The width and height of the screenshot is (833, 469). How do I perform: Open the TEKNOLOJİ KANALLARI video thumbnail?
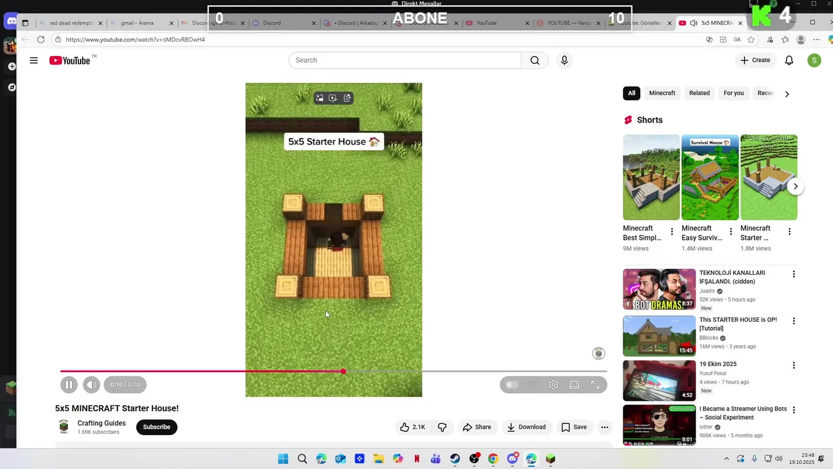pos(659,289)
